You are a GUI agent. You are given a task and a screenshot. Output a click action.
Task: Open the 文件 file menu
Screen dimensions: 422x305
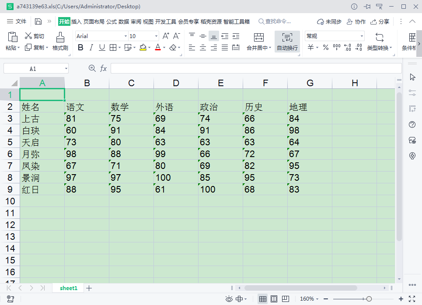(17, 21)
